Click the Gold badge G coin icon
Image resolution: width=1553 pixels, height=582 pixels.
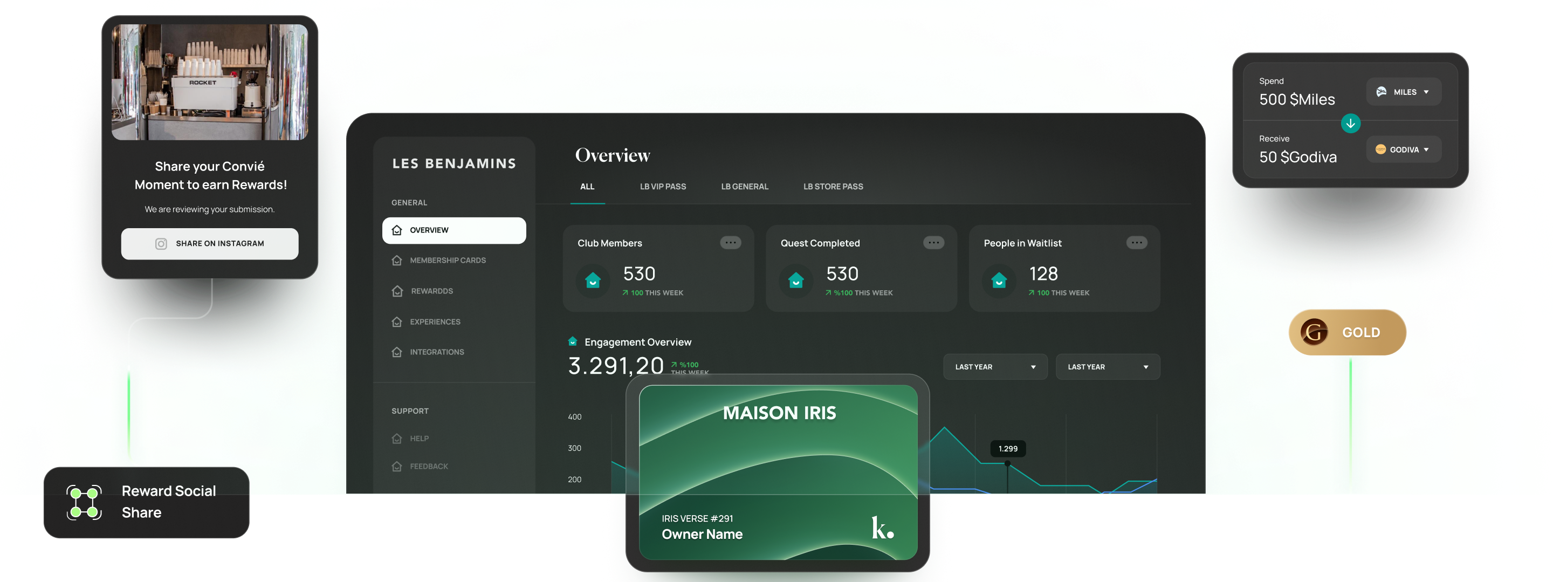(x=1314, y=332)
